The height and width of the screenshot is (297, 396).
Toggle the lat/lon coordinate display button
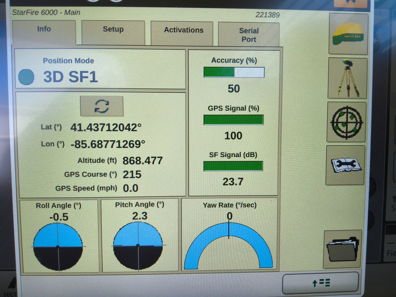tap(102, 106)
